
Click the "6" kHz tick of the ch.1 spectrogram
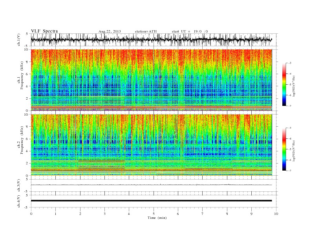[27, 74]
